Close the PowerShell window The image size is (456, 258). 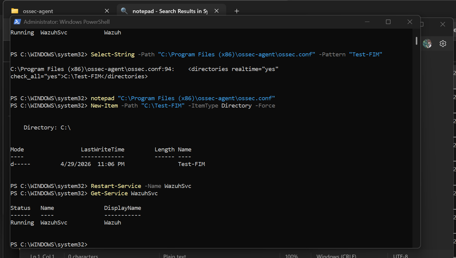pyautogui.click(x=410, y=22)
